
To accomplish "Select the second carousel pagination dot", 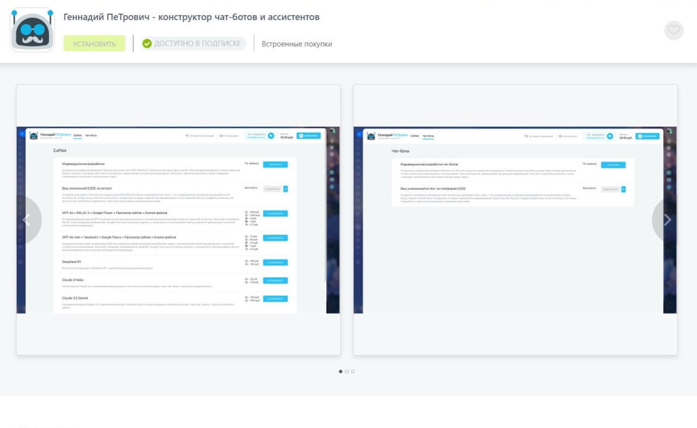I will click(x=347, y=371).
